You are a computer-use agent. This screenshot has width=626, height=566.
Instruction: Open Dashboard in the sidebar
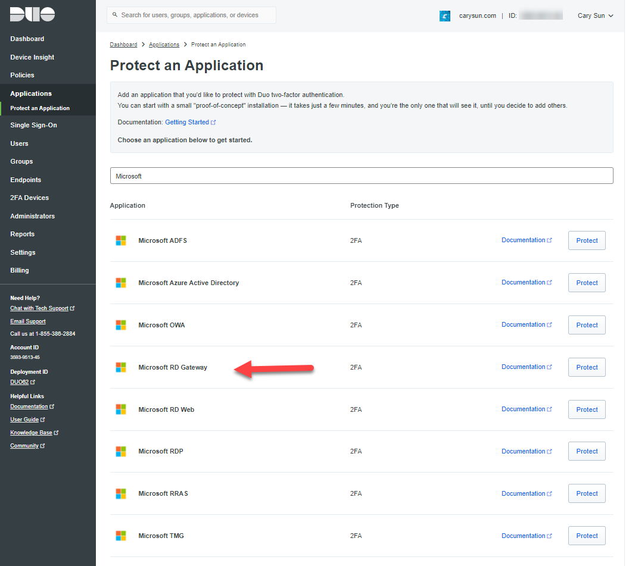[27, 39]
